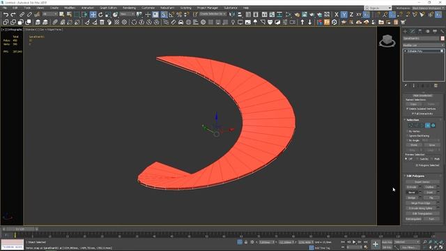Click the Inset button

click(429, 192)
